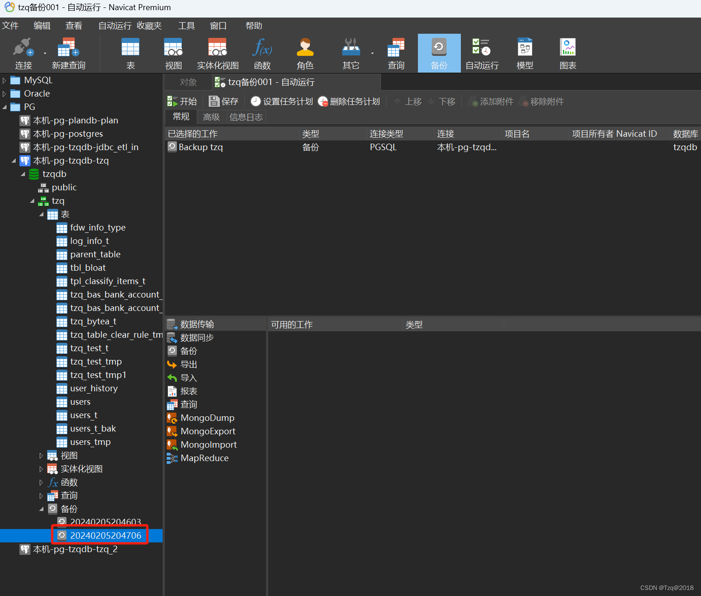Select backup 20240205204603 in tree
Viewport: 701px width, 596px height.
point(106,523)
